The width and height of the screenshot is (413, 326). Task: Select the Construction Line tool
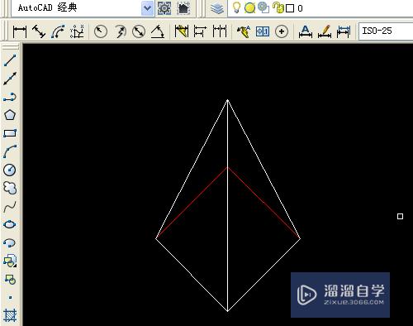(10, 79)
